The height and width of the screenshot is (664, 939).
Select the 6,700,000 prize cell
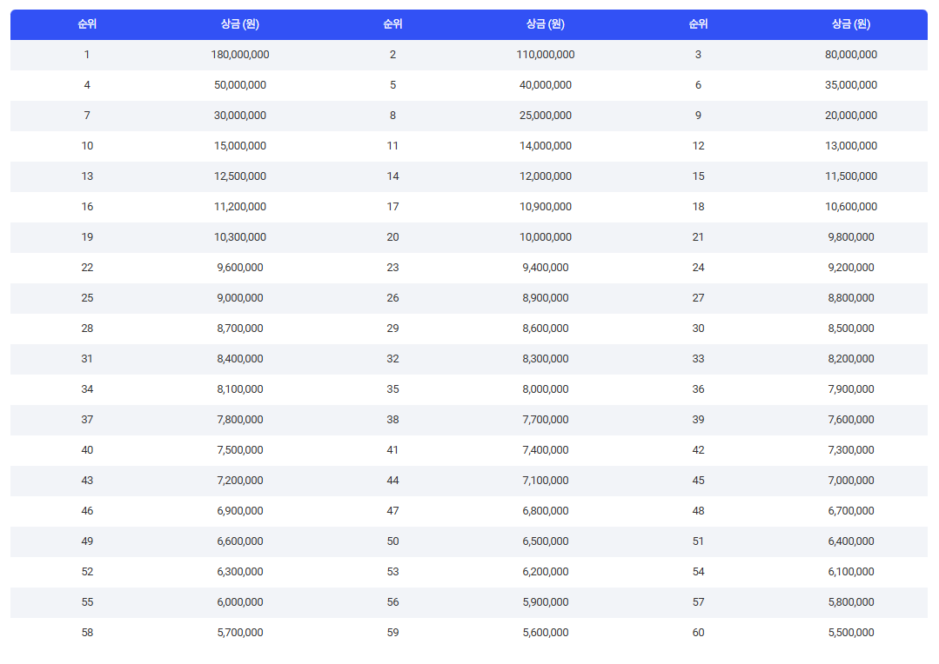pyautogui.click(x=850, y=511)
